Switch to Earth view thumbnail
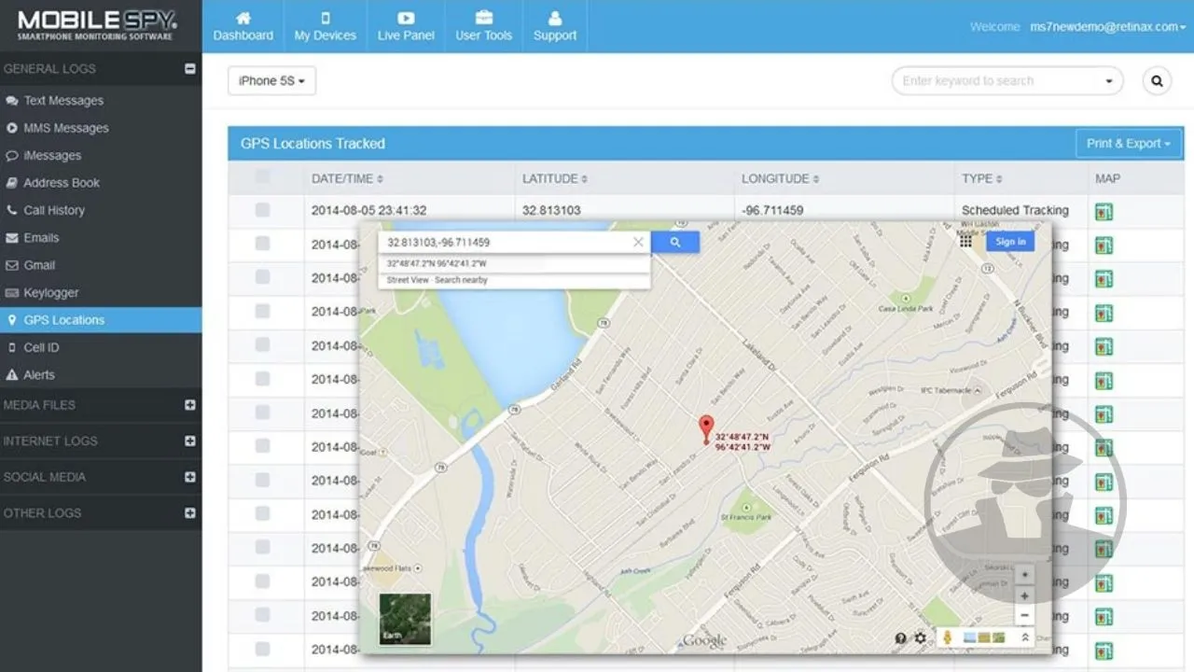 click(x=405, y=620)
